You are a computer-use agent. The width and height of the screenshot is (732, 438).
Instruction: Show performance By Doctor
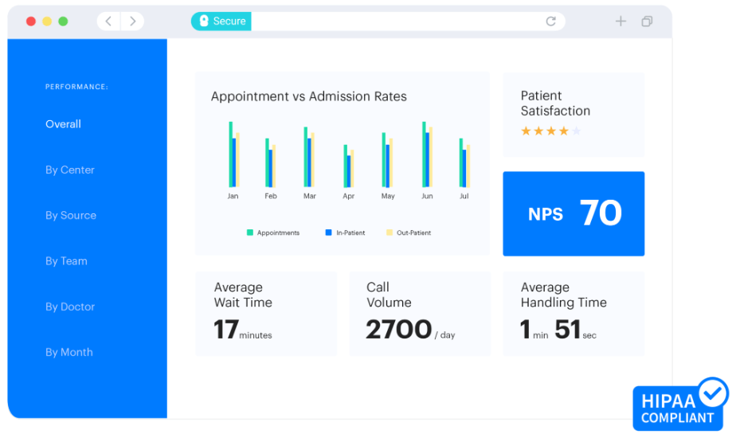pyautogui.click(x=70, y=307)
